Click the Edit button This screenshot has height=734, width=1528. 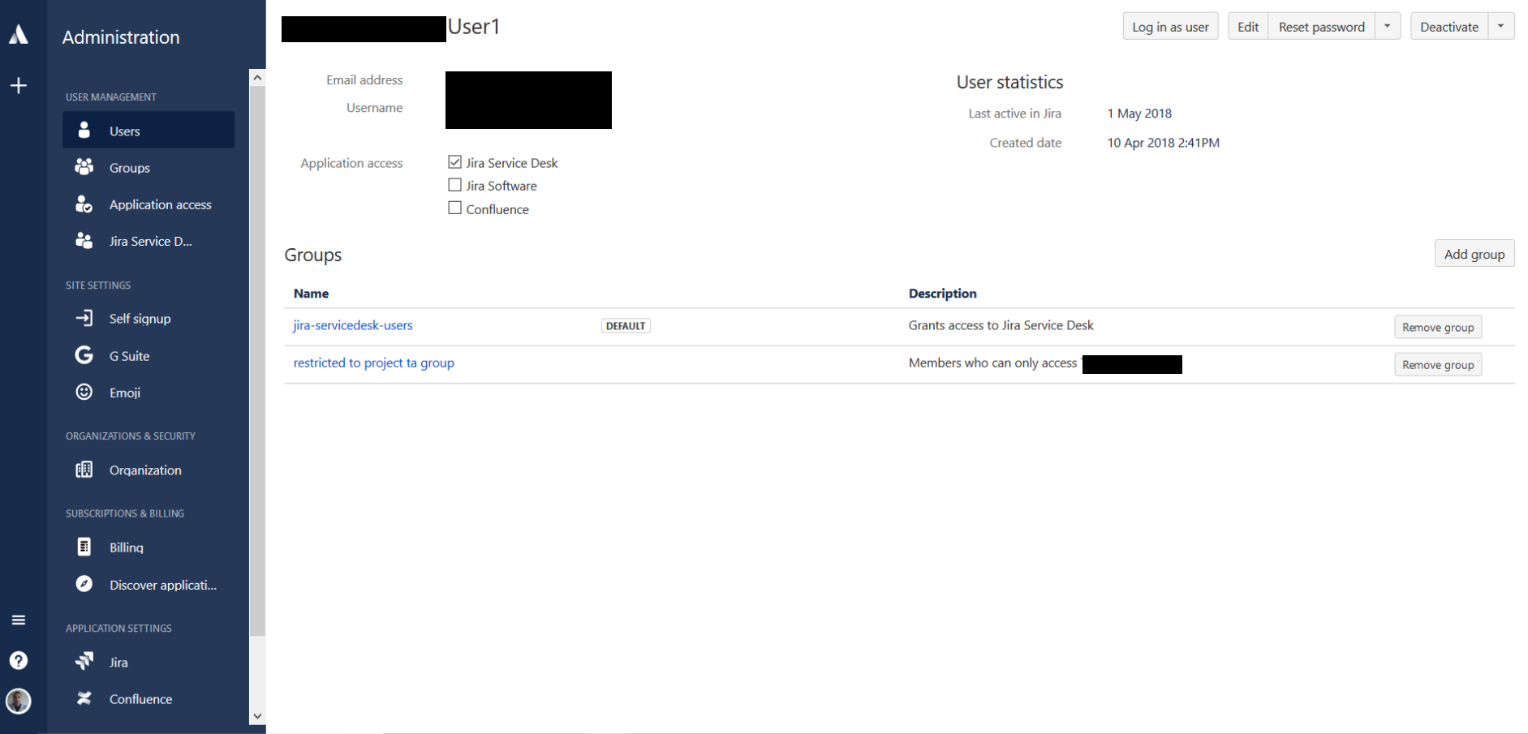[x=1248, y=27]
